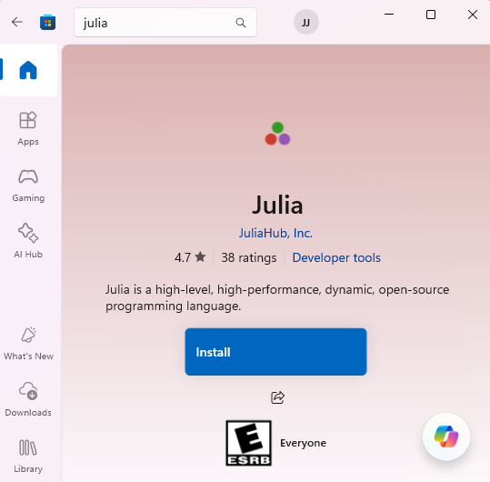This screenshot has height=482, width=490.
Task: Open the Library section
Action: (x=28, y=456)
